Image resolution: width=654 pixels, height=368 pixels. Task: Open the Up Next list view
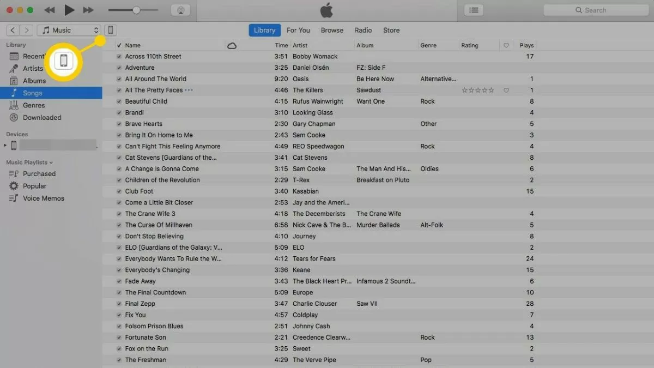[474, 10]
